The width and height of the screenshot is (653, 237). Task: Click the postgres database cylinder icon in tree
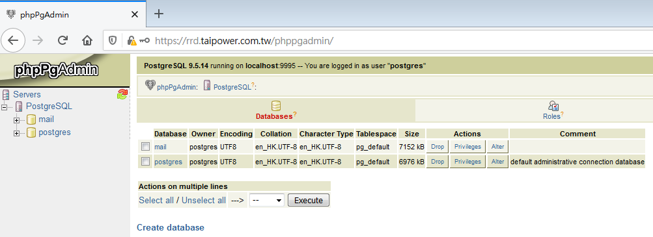[31, 133]
